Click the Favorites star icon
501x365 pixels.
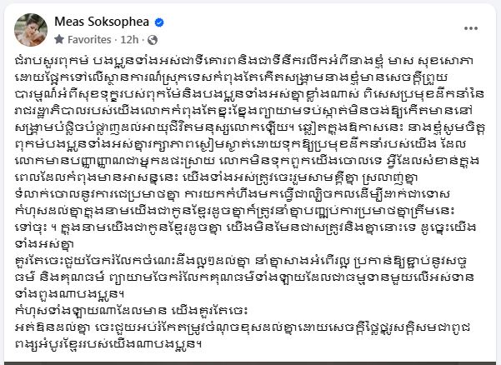(59, 39)
